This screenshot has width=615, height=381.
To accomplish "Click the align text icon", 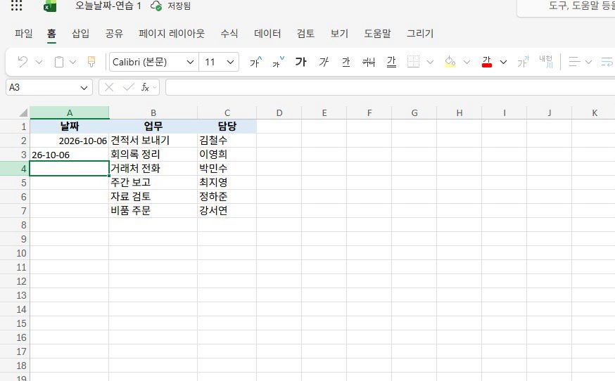I will tap(574, 62).
